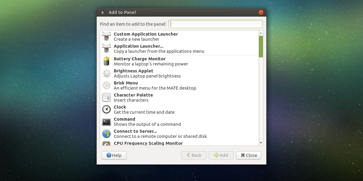Click the Clock applet icon
Viewport: 363px width, 181px height.
pos(106,109)
